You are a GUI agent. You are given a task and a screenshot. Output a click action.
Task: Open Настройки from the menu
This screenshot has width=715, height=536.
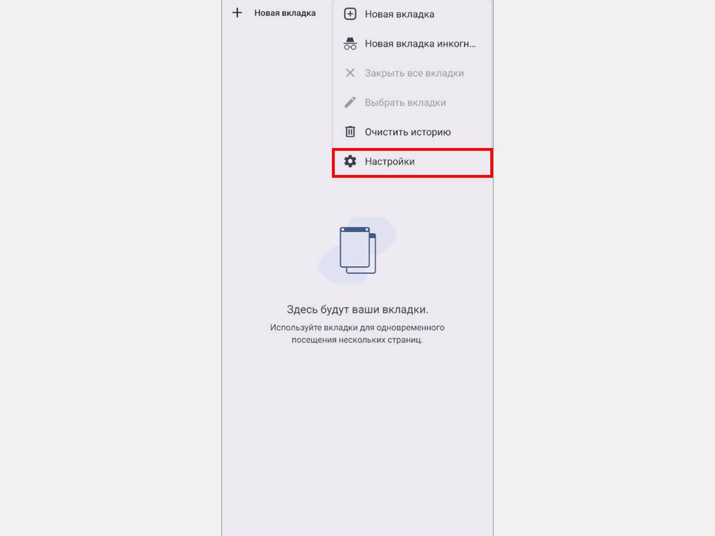[412, 162]
